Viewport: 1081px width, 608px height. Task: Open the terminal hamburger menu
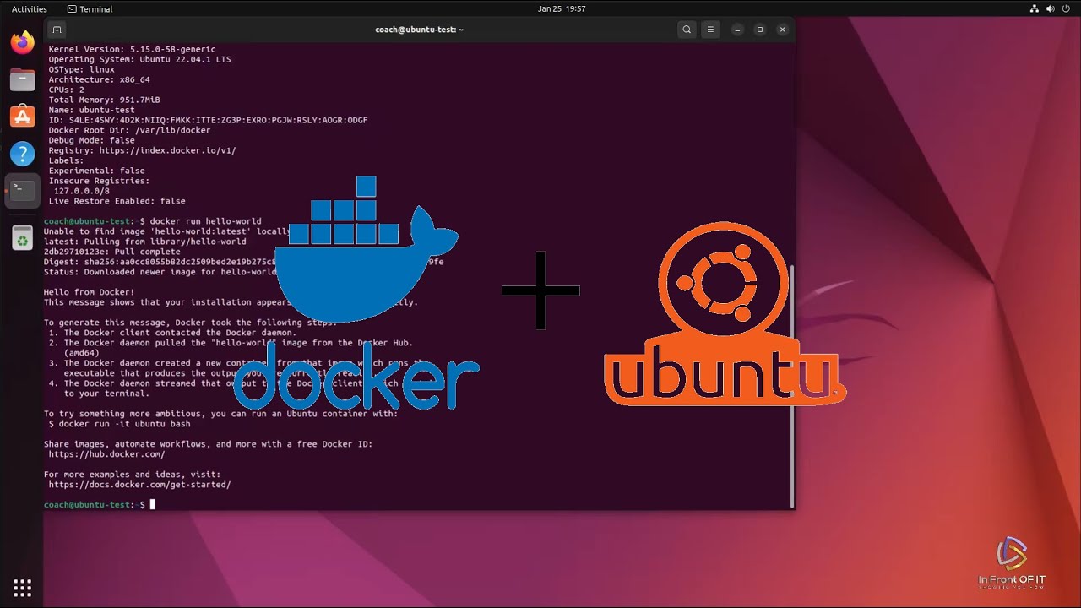710,29
